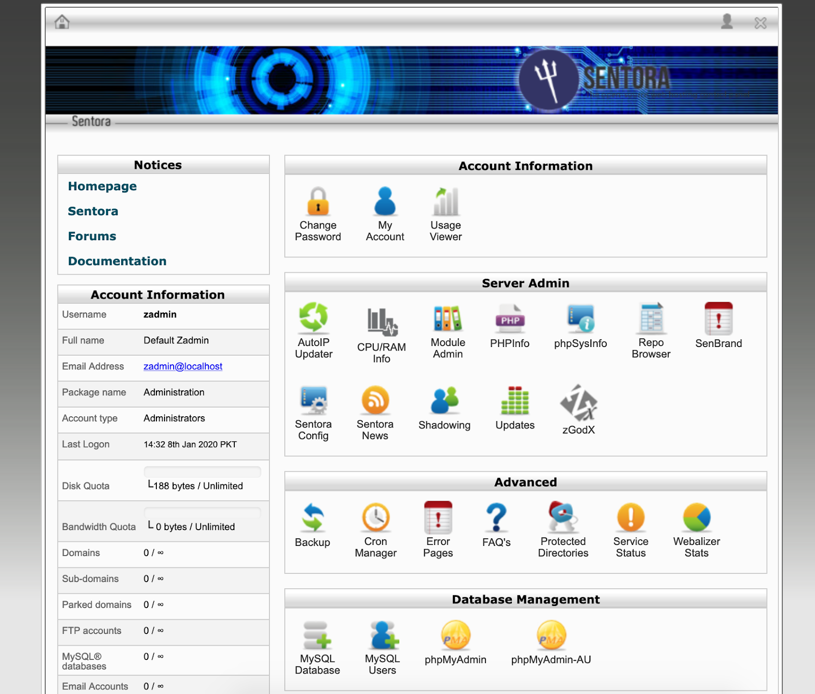The width and height of the screenshot is (815, 694).
Task: Visit the Forums link
Action: pyautogui.click(x=92, y=236)
